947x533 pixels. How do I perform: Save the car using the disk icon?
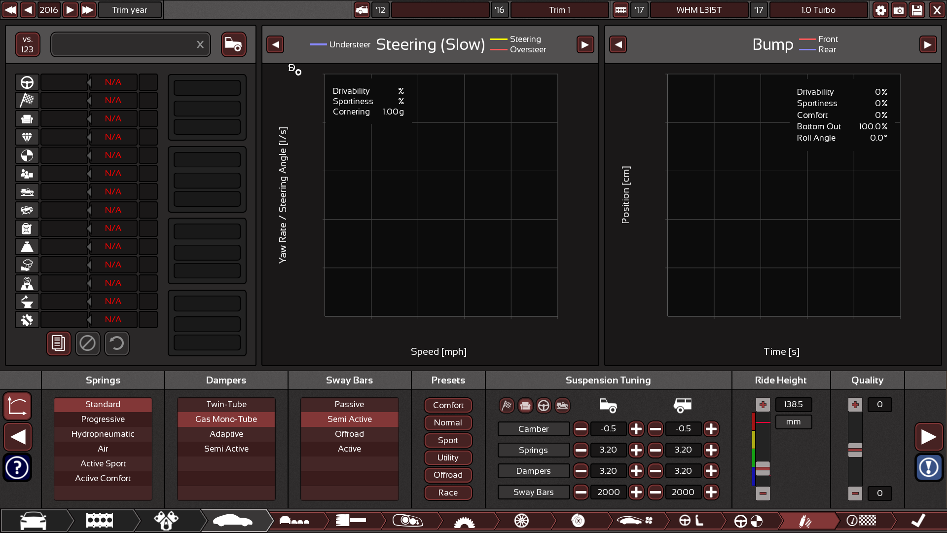[x=917, y=10]
